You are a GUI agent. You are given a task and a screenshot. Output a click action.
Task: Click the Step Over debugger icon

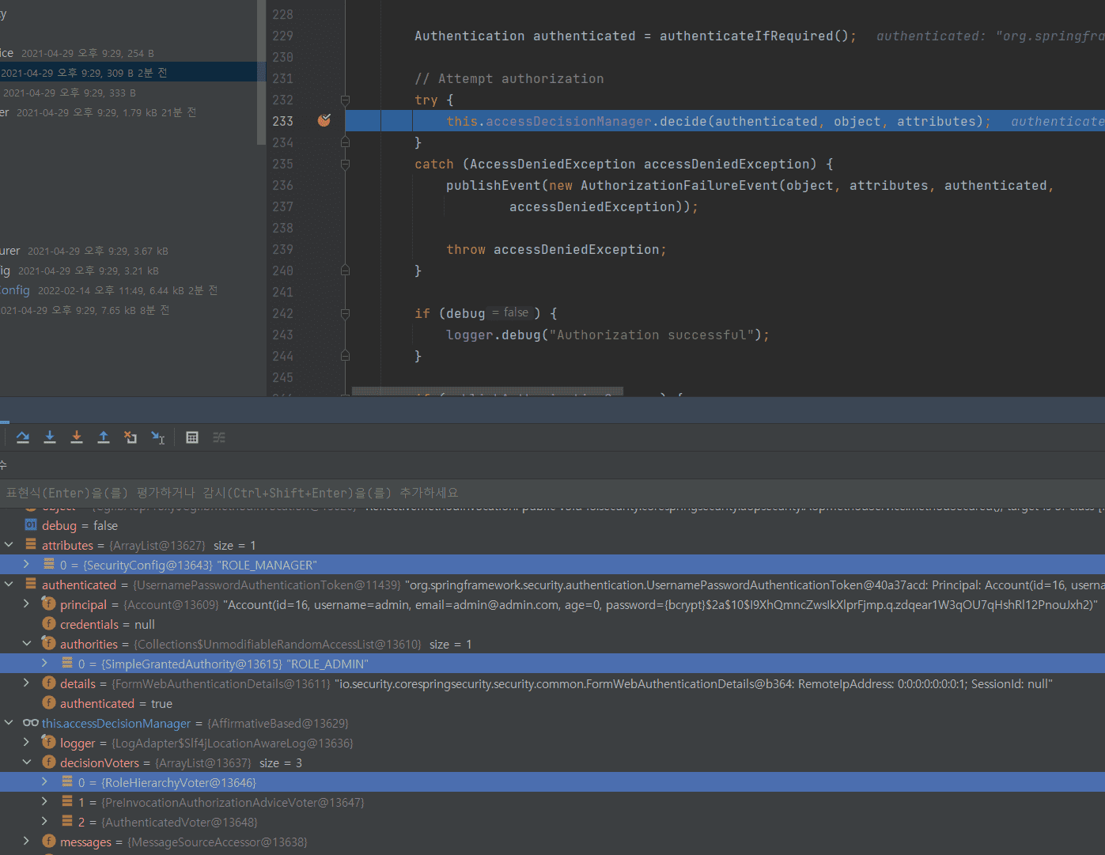pos(23,437)
